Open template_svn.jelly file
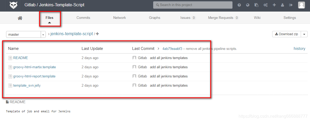Image resolution: width=310 pixels, height=121 pixels. coord(27,85)
